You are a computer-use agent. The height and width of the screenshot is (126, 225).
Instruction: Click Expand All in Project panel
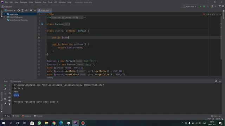pos(22,10)
